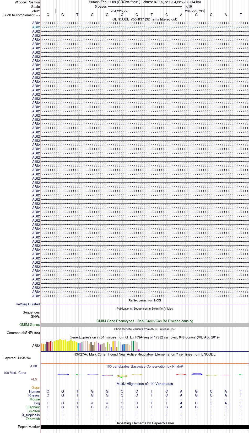Image resolution: width=249 pixels, height=433 pixels.
Task: Click the -4.5 lower PhyloP scale value
Action: (x=34, y=379)
